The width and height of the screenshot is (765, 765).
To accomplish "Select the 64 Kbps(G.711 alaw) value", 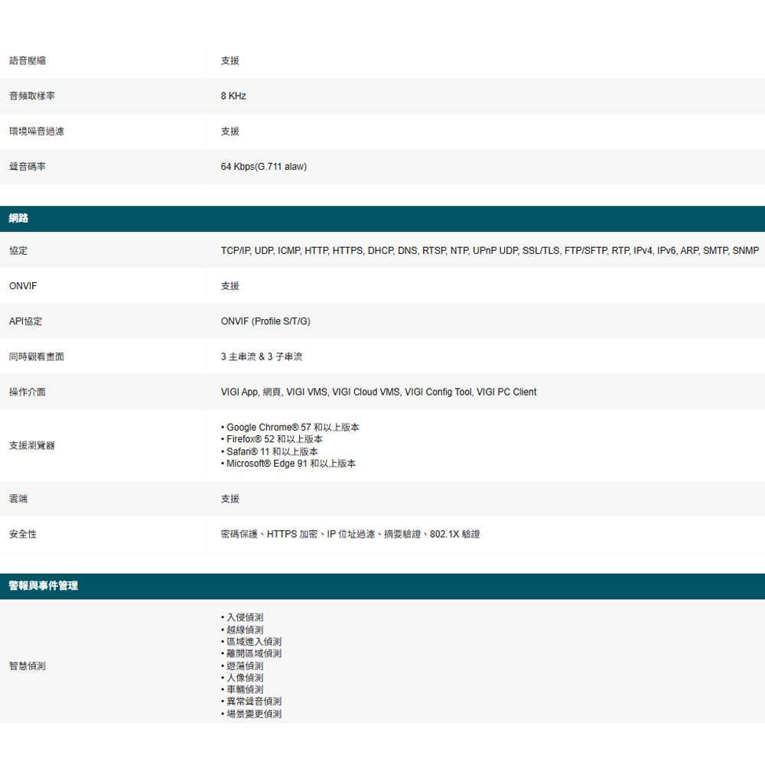I will point(262,166).
